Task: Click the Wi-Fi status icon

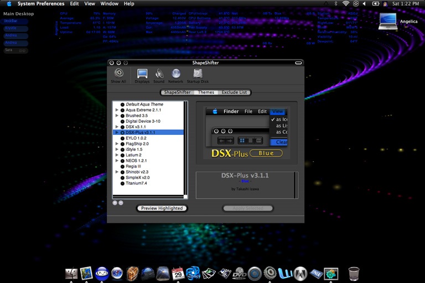Action: click(345, 3)
